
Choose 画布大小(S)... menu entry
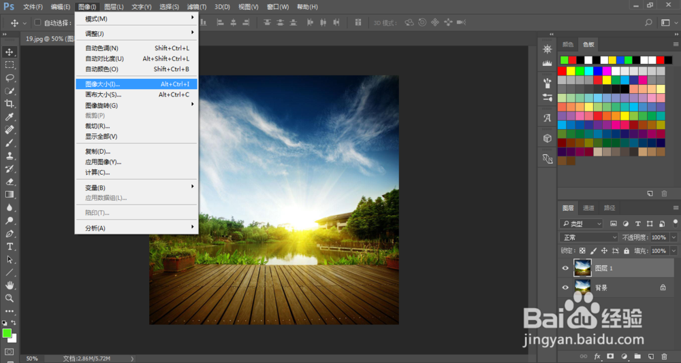click(136, 94)
